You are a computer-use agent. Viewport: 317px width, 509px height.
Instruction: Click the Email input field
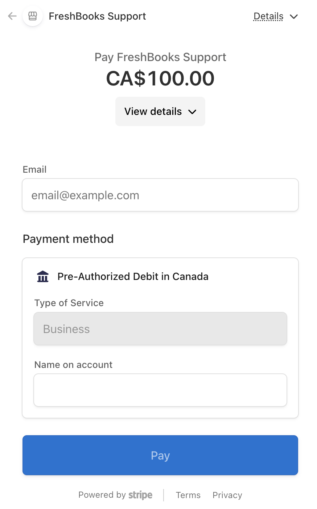pos(160,195)
